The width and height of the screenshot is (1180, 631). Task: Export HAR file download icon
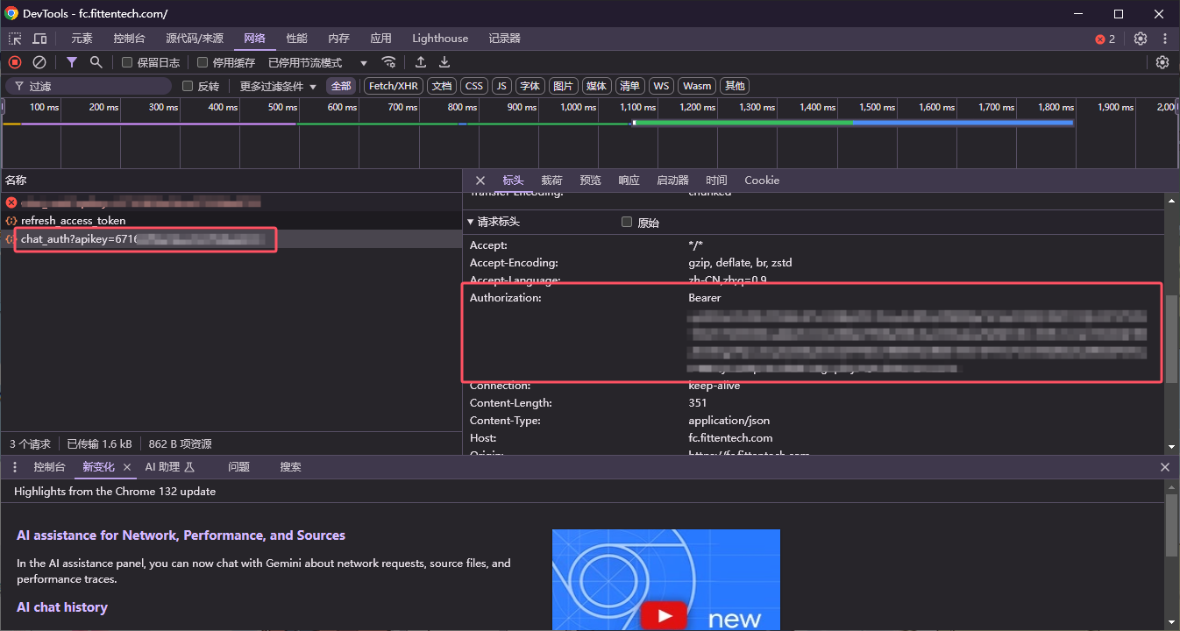(444, 62)
